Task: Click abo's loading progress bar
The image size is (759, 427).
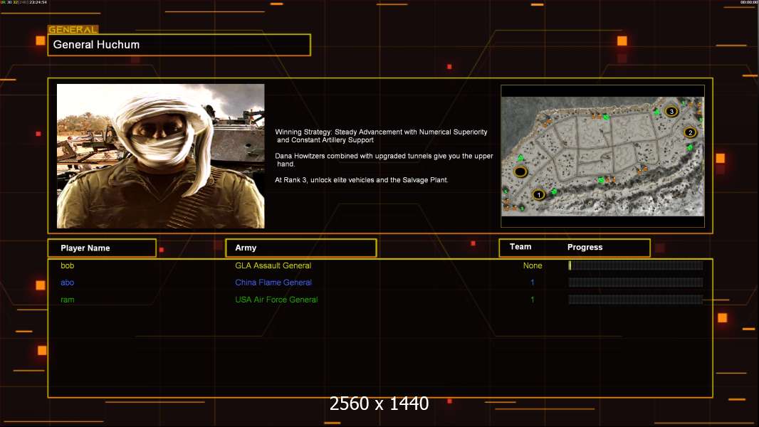Action: [x=635, y=283]
